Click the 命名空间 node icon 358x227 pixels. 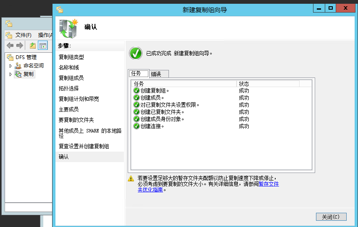18,66
